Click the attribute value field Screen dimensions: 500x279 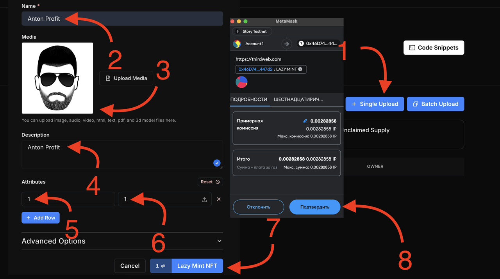point(165,199)
